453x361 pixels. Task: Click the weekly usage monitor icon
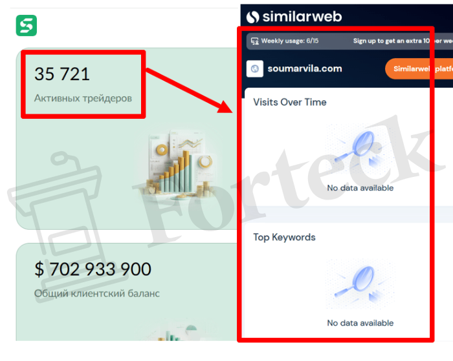[x=254, y=41]
